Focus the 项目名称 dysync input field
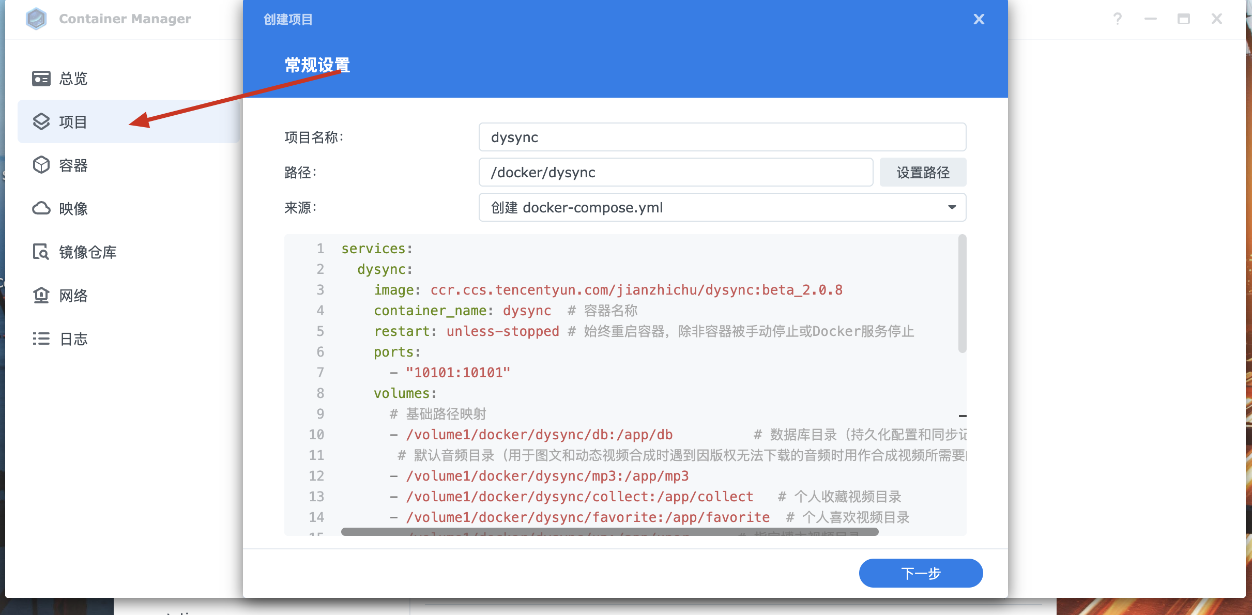The height and width of the screenshot is (615, 1252). 722,137
